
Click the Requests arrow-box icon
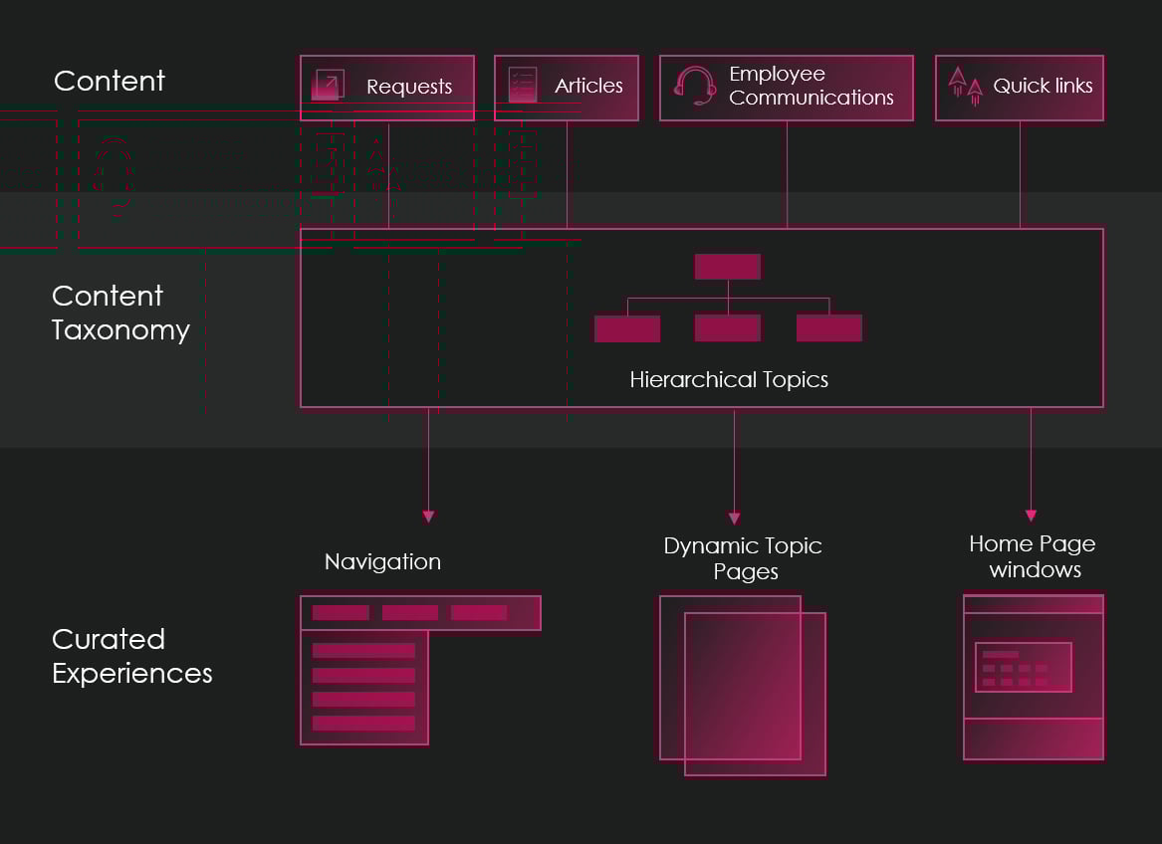coord(329,85)
